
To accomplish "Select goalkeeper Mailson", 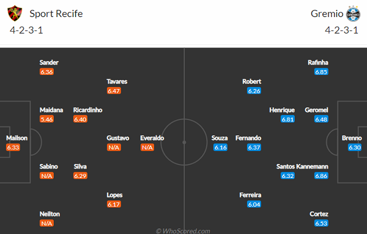I will coord(17,138).
